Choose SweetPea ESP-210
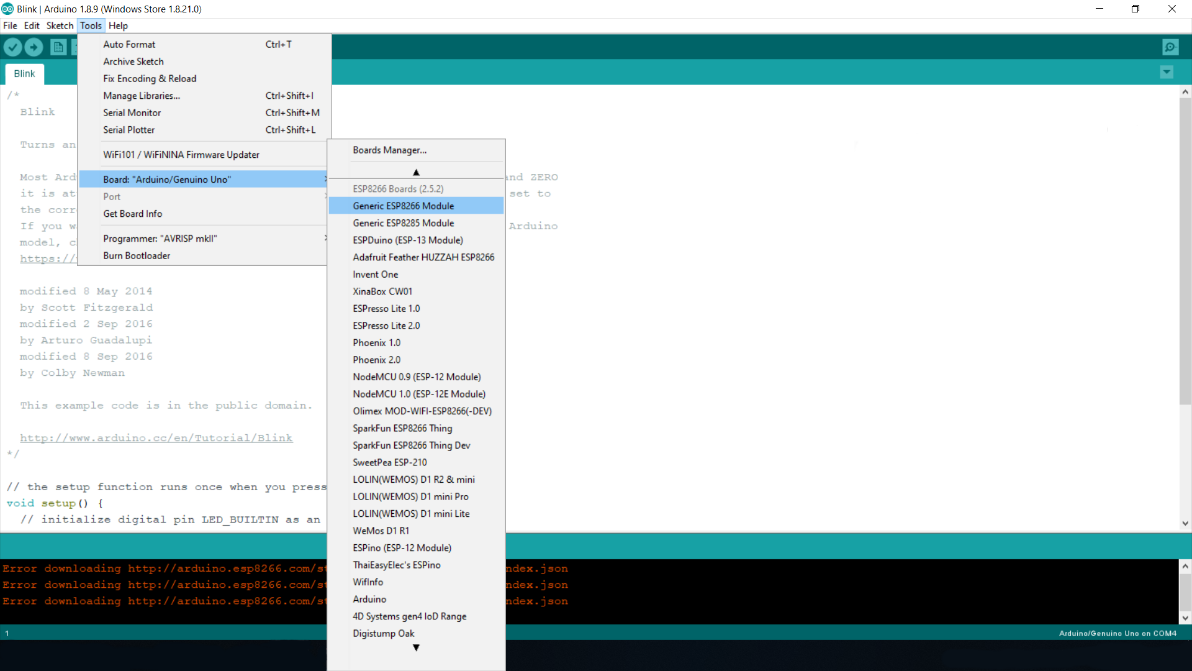The height and width of the screenshot is (671, 1192). pos(416,462)
